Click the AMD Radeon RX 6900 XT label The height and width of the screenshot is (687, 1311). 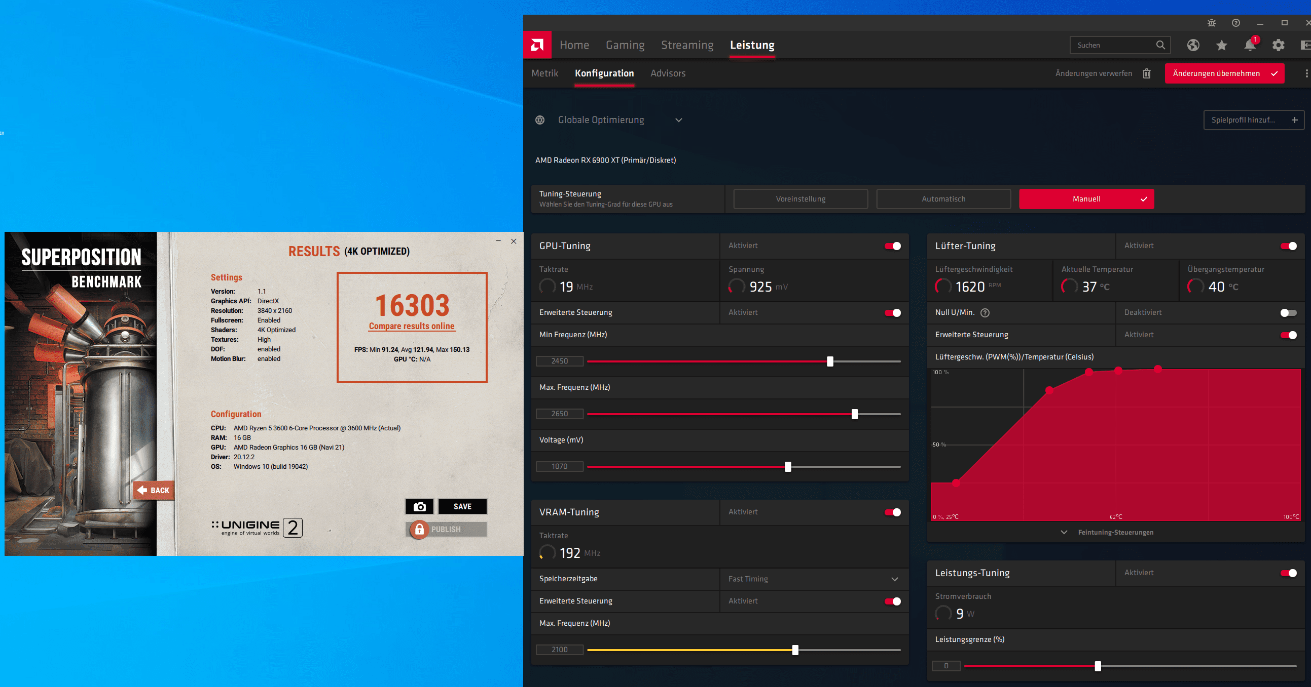click(606, 160)
